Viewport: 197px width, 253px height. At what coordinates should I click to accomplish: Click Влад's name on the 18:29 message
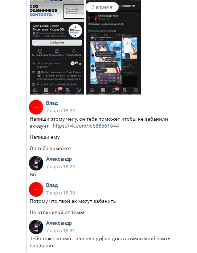coord(52,103)
